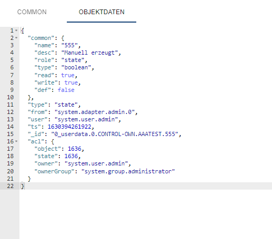Click line number 22 in gutter

pos(10,186)
